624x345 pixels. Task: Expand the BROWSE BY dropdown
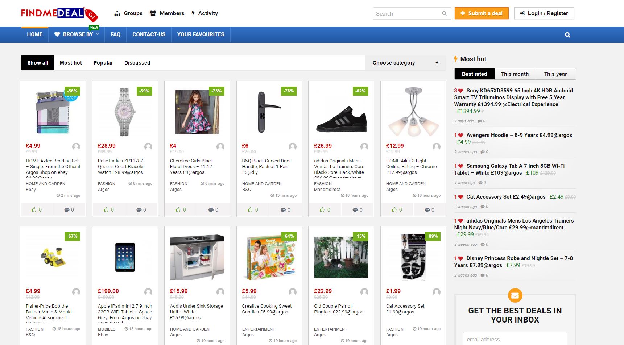coord(77,34)
